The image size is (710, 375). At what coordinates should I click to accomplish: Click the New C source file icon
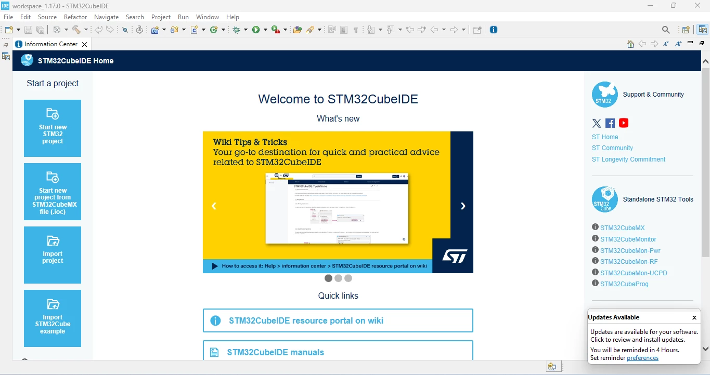pos(195,30)
